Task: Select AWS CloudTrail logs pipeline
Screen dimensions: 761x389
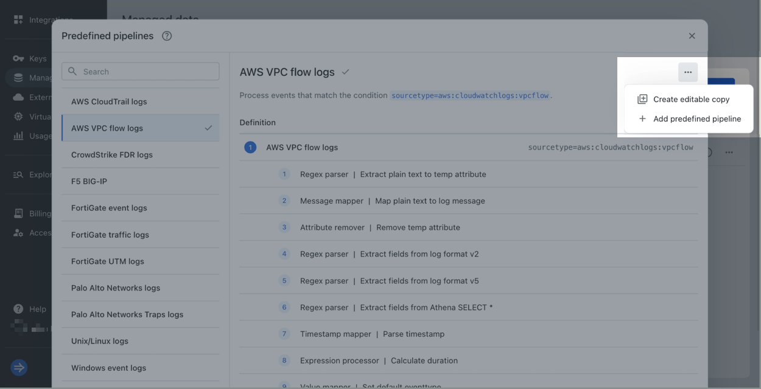Action: 141,102
